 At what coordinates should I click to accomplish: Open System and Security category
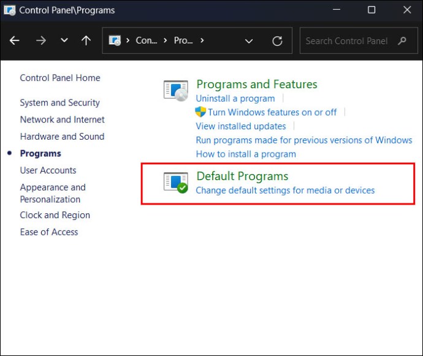[59, 103]
